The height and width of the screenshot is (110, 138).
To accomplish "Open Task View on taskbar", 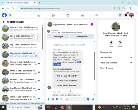I will (49, 107).
